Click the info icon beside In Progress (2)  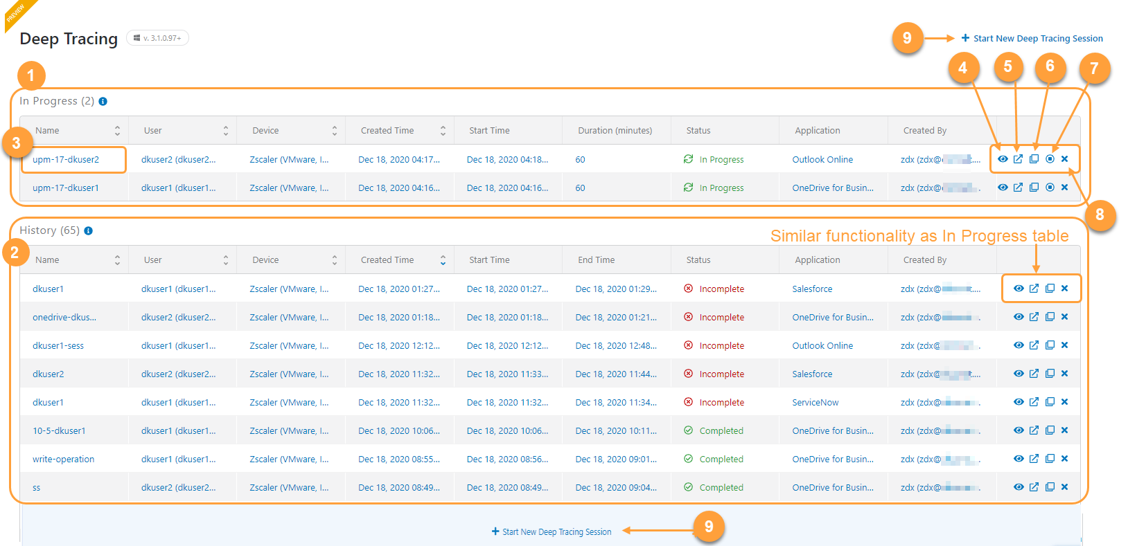click(103, 102)
